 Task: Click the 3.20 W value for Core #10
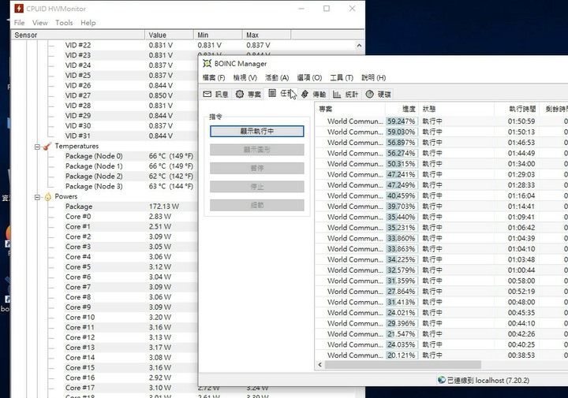coord(159,317)
